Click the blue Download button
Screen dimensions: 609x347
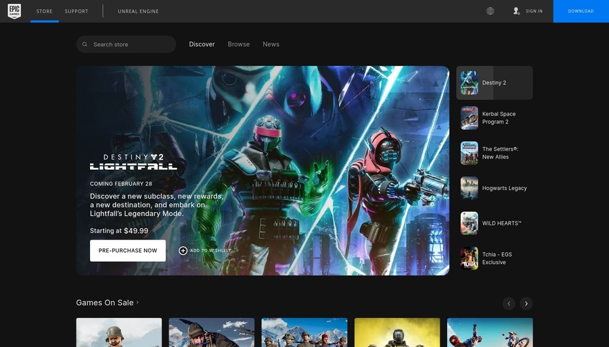click(x=581, y=11)
